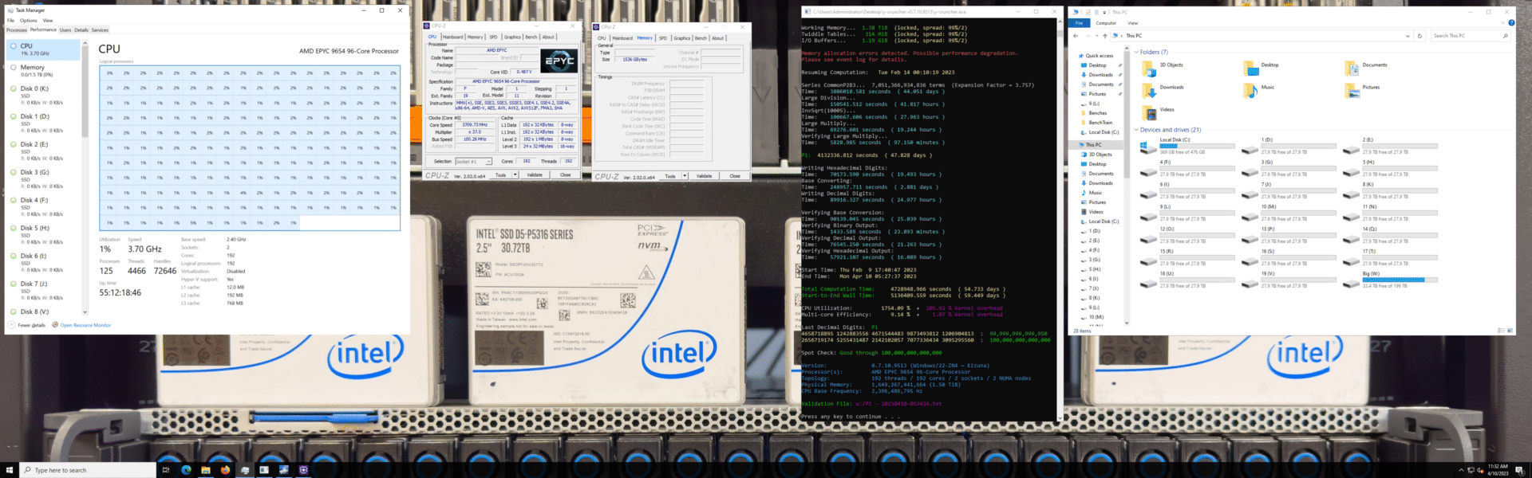Select the Big (W:) drive
Screen dimensions: 1532x478
click(x=1392, y=279)
